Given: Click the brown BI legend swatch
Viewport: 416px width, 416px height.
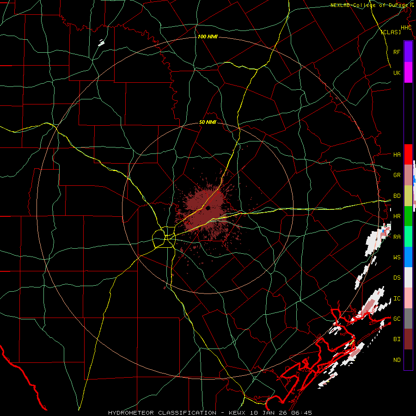Looking at the screenshot, I should [408, 339].
